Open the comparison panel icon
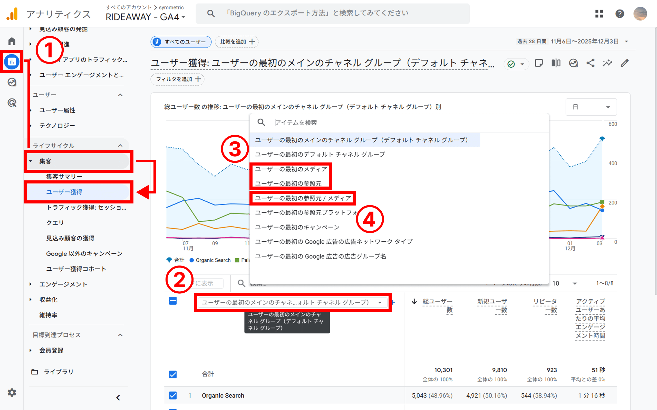 555,63
